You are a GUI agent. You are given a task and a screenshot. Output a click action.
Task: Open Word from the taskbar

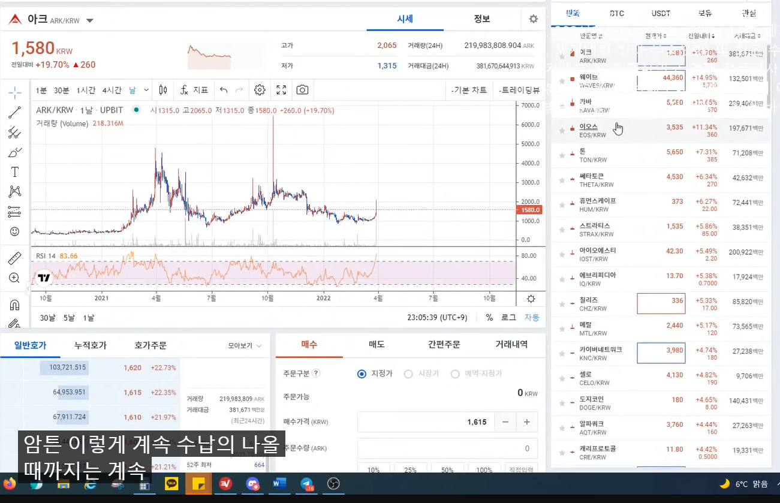point(279,484)
